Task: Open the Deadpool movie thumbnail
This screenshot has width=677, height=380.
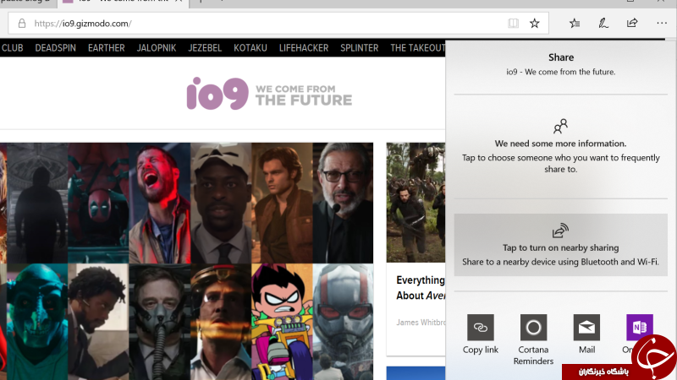Action: pos(98,203)
